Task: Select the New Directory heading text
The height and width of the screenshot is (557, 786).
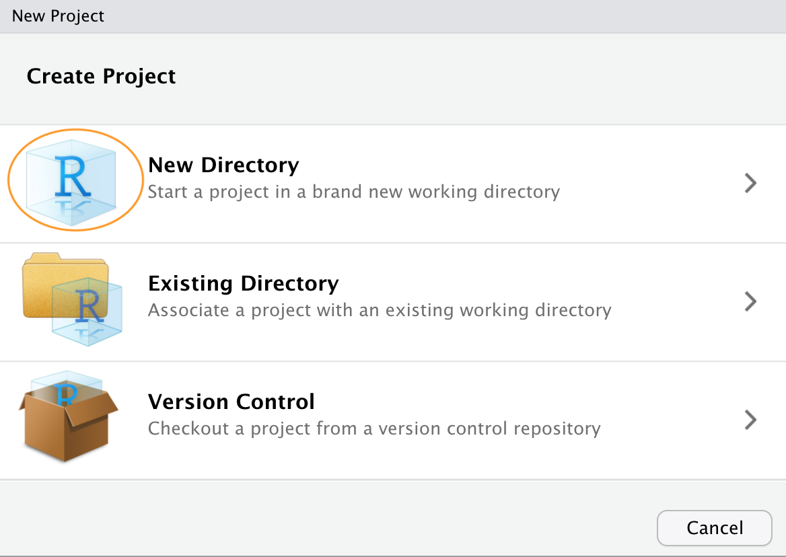Action: click(223, 165)
